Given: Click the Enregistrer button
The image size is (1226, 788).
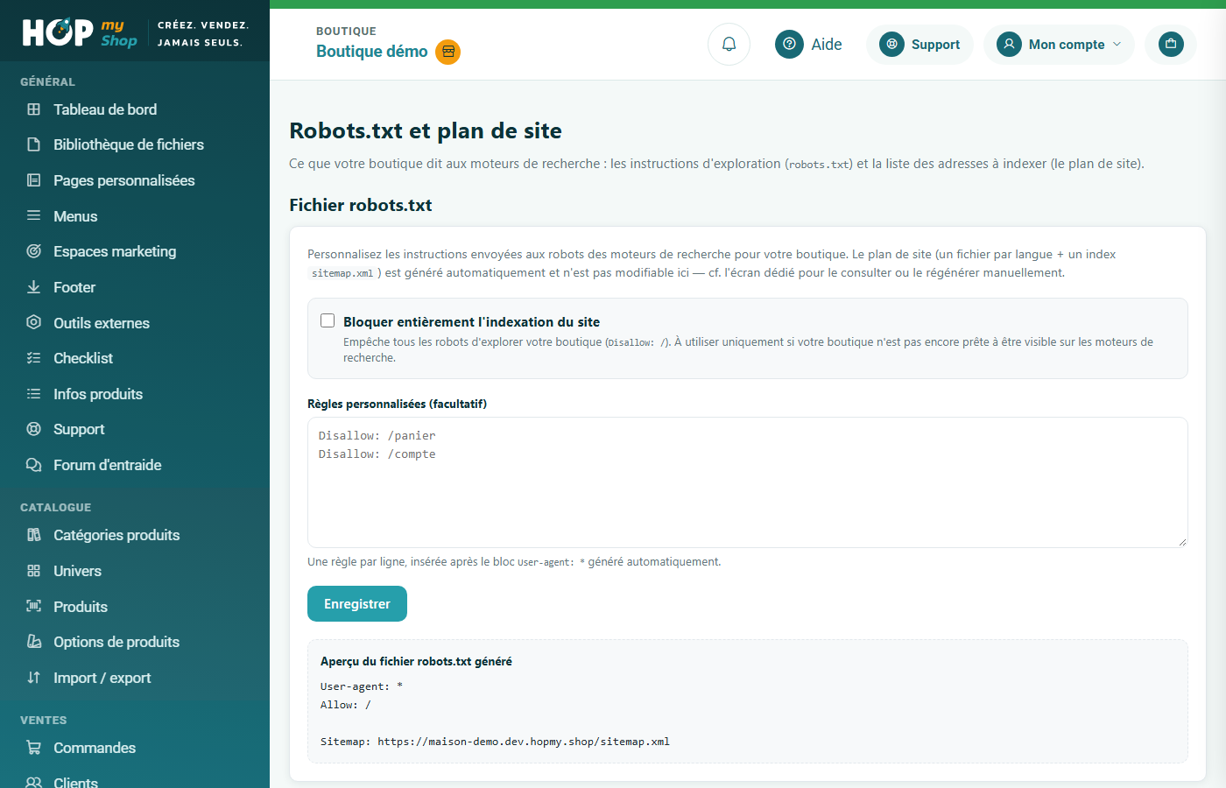Looking at the screenshot, I should pos(357,604).
